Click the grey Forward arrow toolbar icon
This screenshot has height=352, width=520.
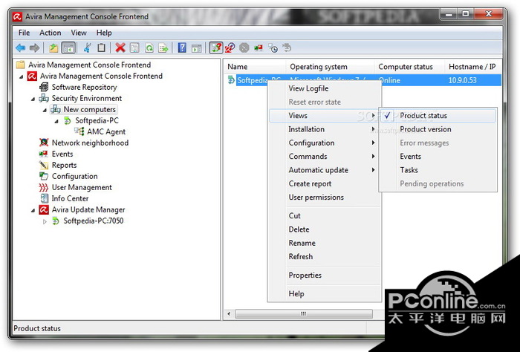click(x=34, y=48)
